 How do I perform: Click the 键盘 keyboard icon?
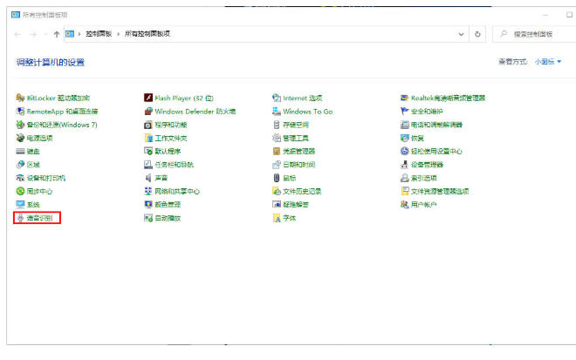pyautogui.click(x=20, y=151)
